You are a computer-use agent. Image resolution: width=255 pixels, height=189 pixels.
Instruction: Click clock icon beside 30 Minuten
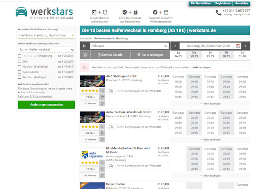(102, 139)
